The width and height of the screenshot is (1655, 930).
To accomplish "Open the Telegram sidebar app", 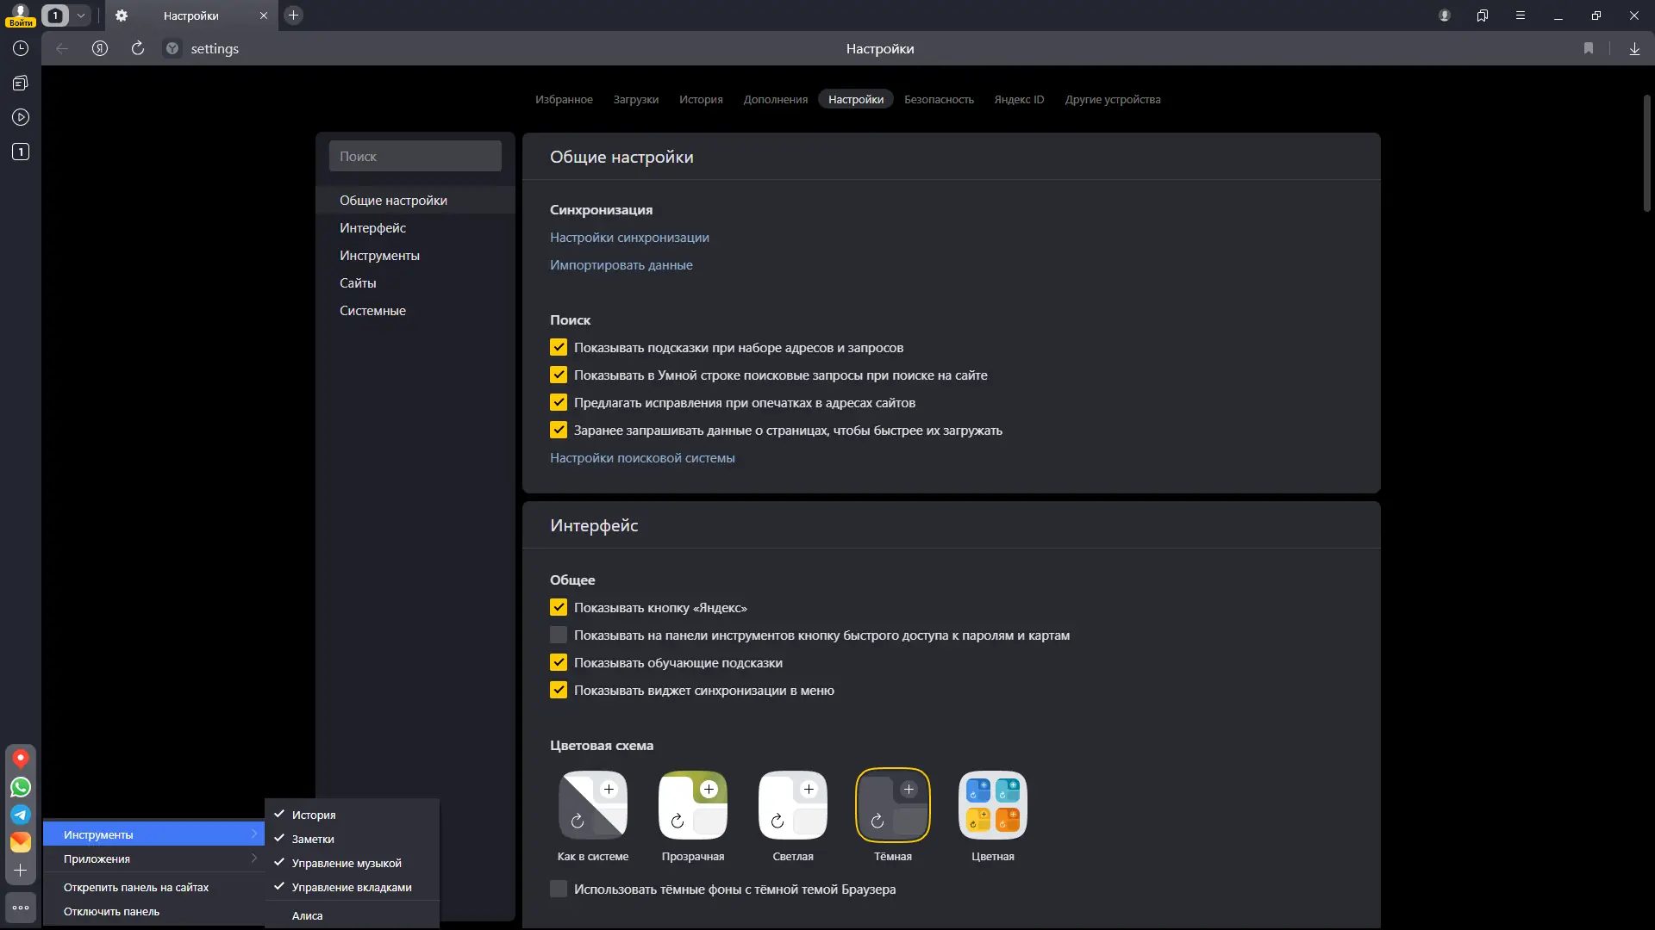I will click(21, 815).
